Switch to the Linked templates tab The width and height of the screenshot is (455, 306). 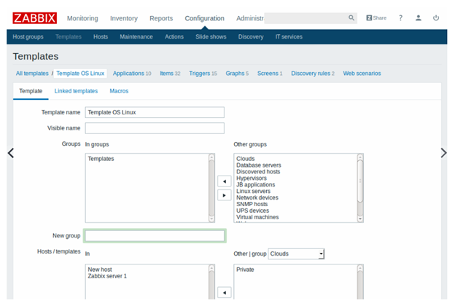[76, 91]
